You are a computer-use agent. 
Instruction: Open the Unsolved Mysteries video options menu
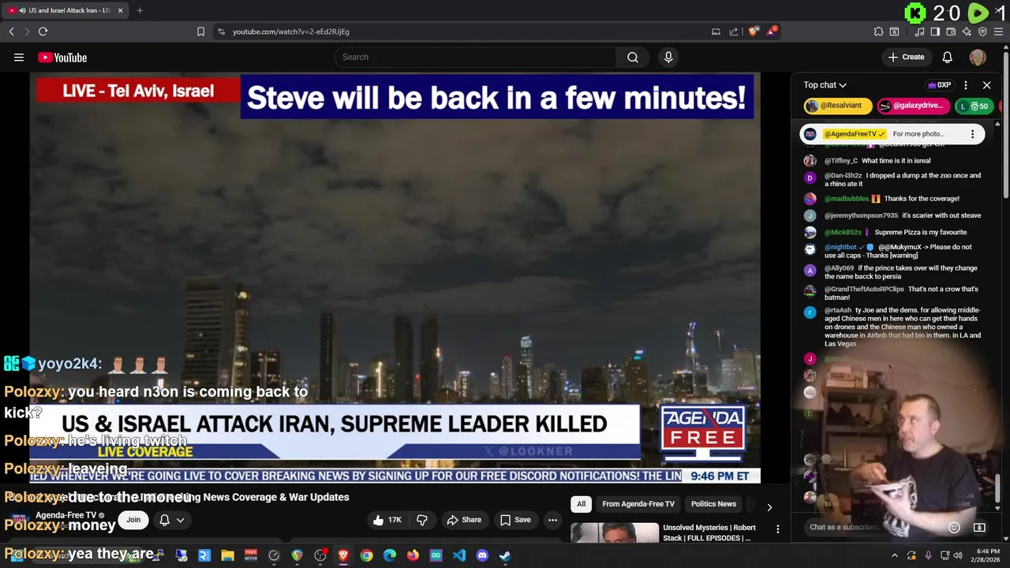click(777, 529)
